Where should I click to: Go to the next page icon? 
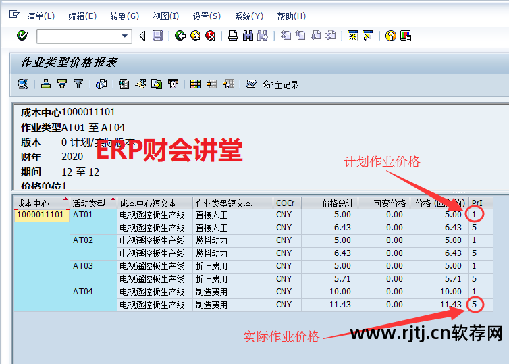click(316, 35)
